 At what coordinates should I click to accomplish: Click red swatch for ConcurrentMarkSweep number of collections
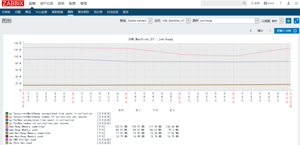tap(7, 117)
